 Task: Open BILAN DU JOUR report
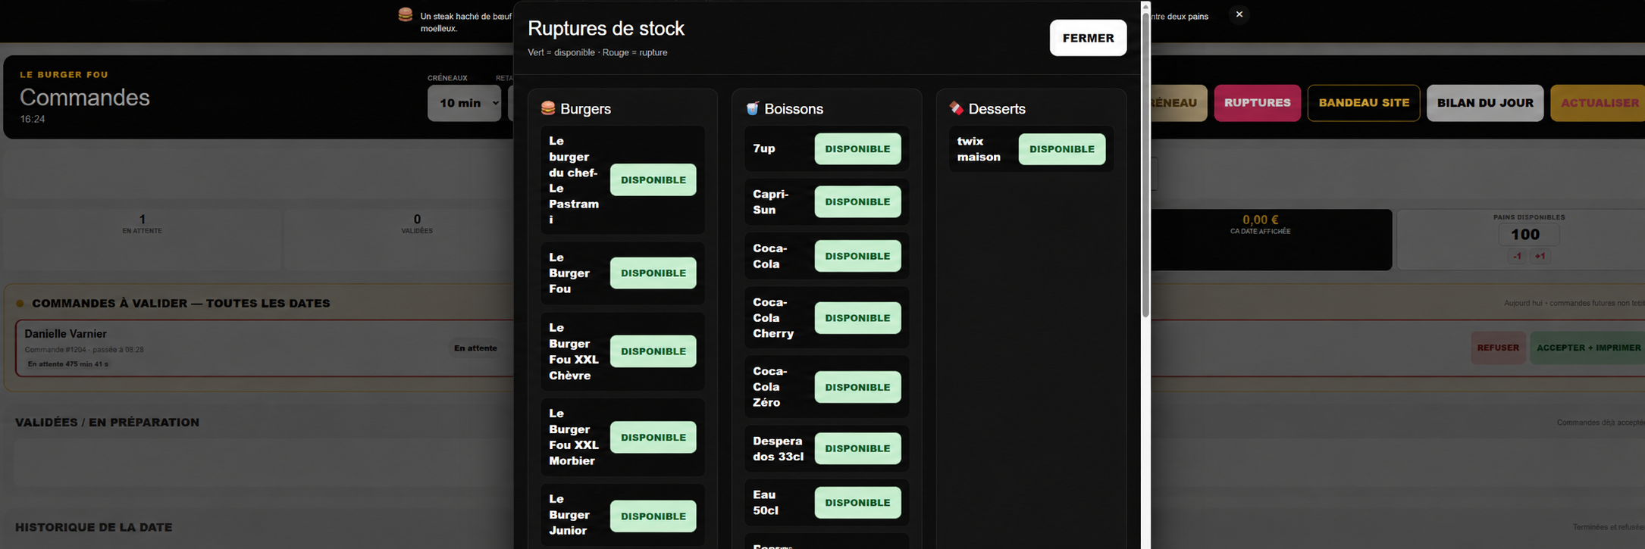[x=1485, y=103]
